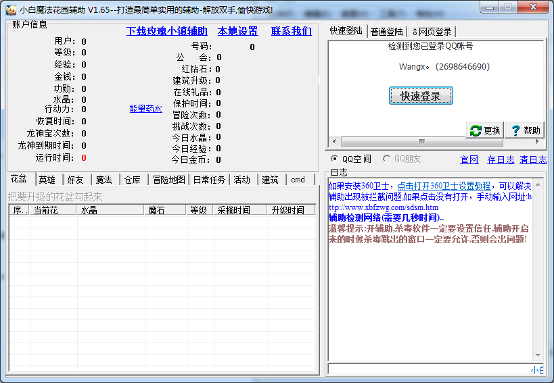The height and width of the screenshot is (383, 554).
Task: Open the 本地设置 local settings link
Action: tap(237, 31)
